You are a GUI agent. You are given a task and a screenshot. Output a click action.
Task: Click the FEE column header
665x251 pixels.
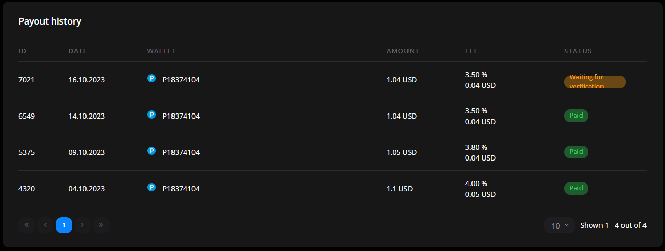471,51
